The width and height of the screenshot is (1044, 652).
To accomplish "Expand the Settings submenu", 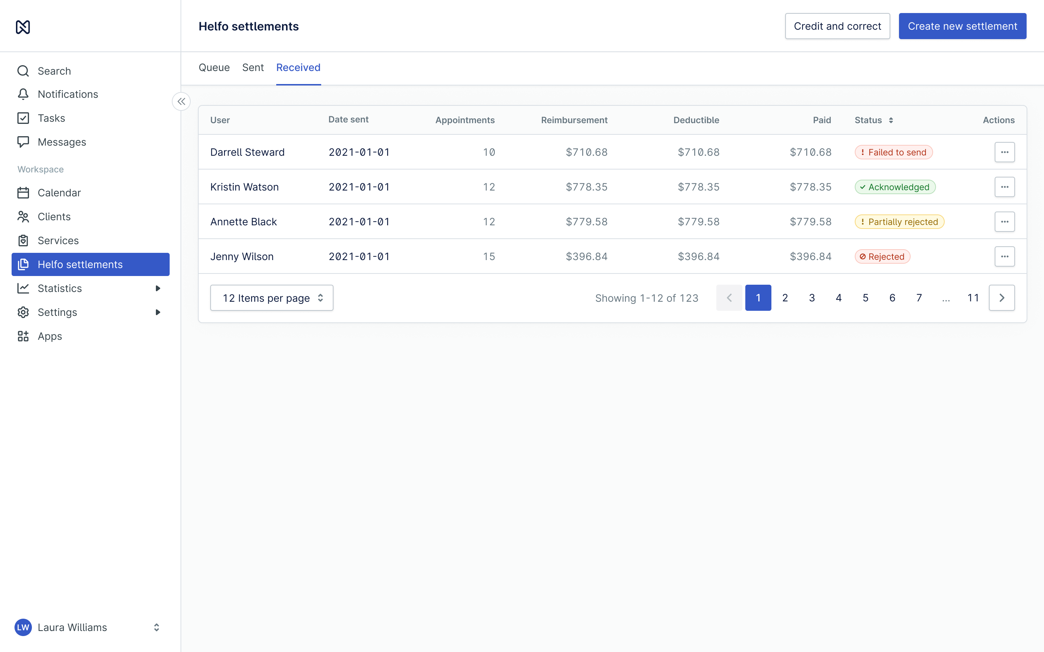I will (157, 312).
